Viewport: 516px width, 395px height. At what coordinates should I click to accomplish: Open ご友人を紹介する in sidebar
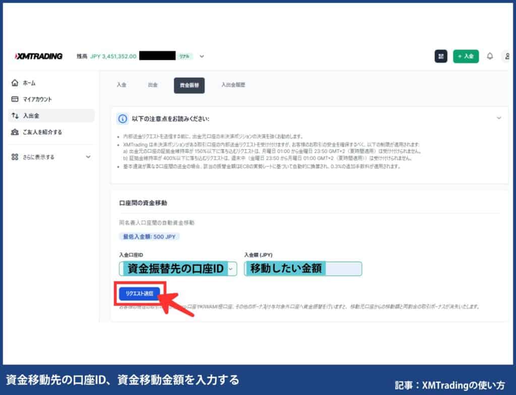pos(42,132)
